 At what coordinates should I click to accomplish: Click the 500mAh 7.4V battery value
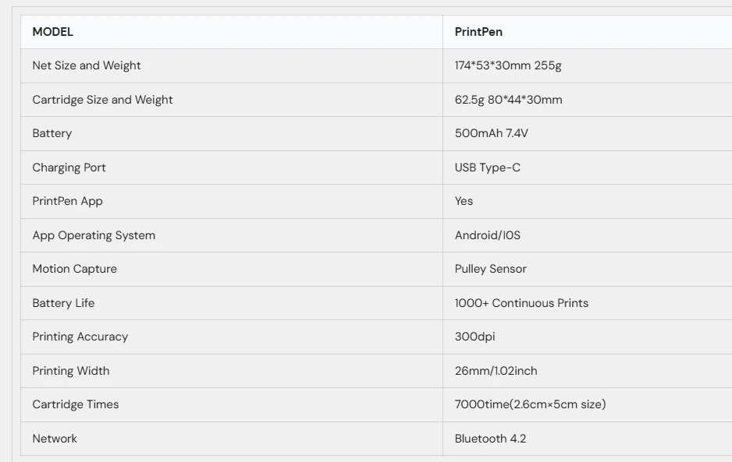tap(492, 133)
